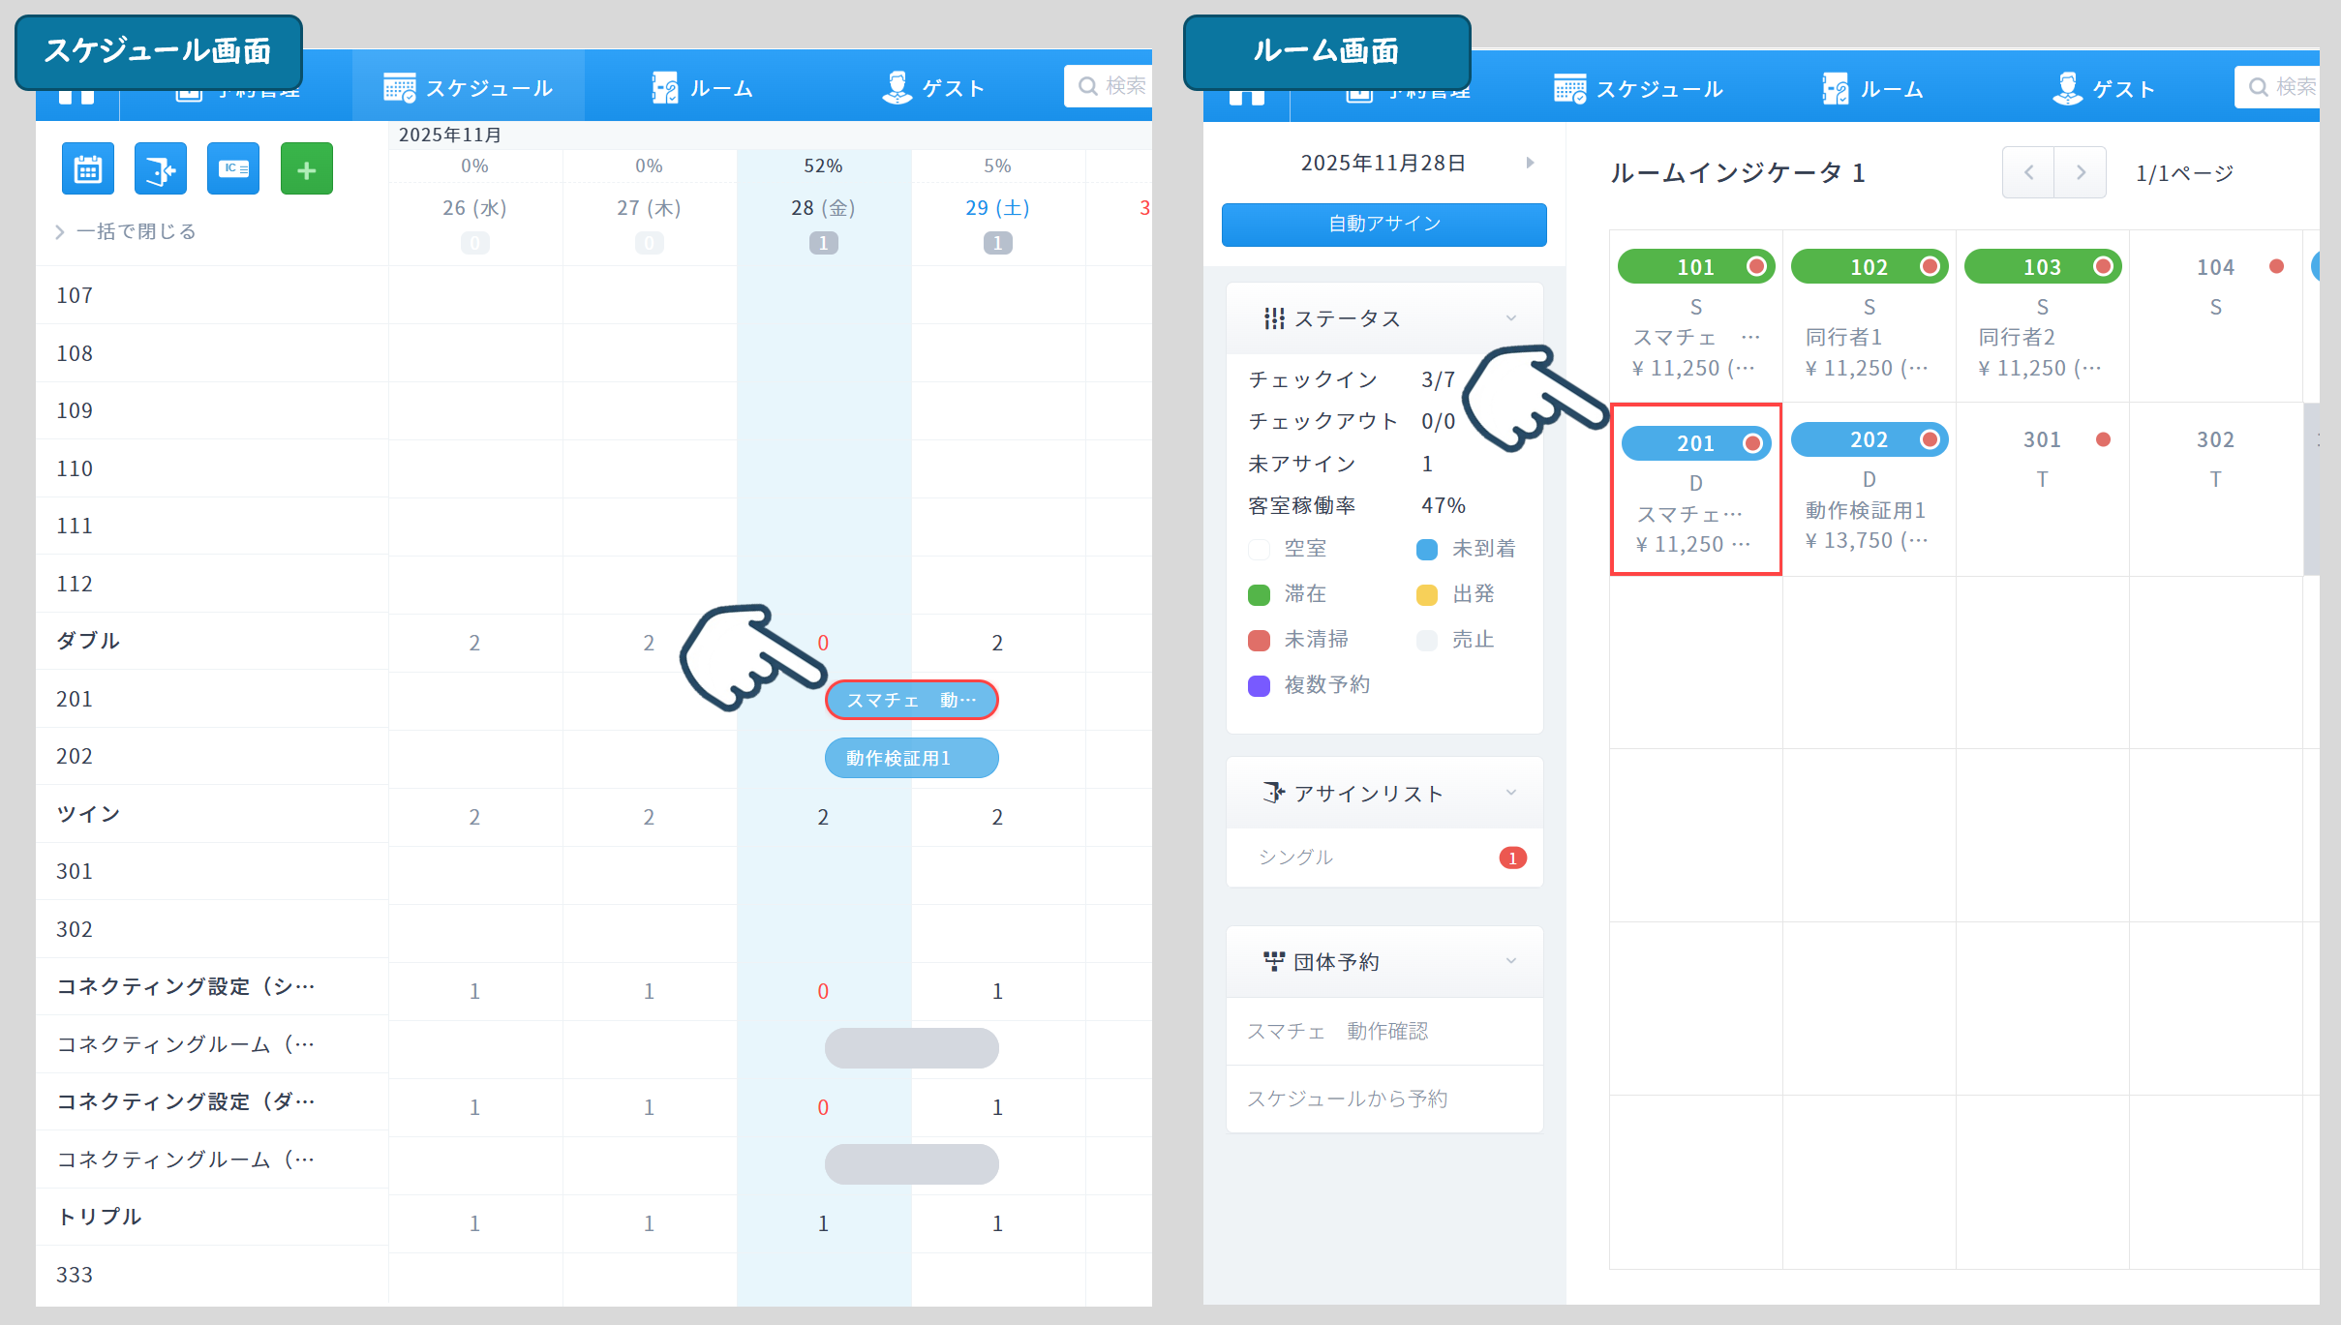
Task: Click the purple 複数予約 legend swatch
Action: [x=1259, y=686]
